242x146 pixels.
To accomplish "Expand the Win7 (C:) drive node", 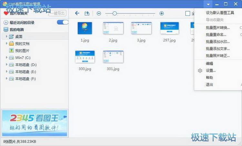I will [6, 57].
